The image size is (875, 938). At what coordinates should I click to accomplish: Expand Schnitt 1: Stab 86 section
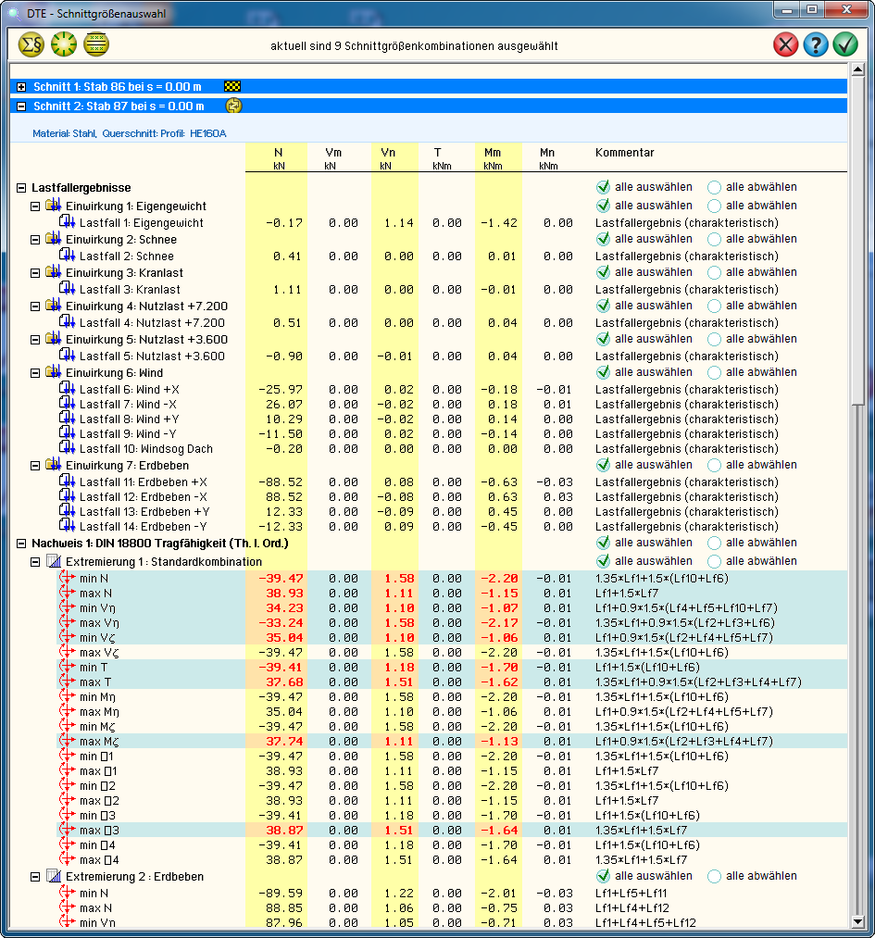(21, 86)
